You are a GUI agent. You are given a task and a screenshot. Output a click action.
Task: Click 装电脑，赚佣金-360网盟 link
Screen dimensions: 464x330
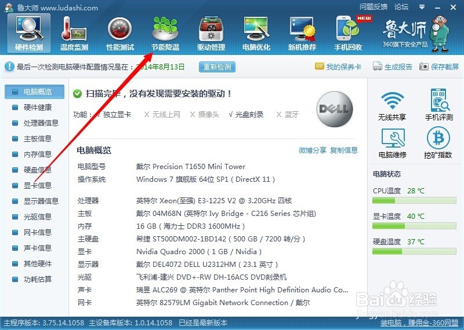(x=419, y=323)
